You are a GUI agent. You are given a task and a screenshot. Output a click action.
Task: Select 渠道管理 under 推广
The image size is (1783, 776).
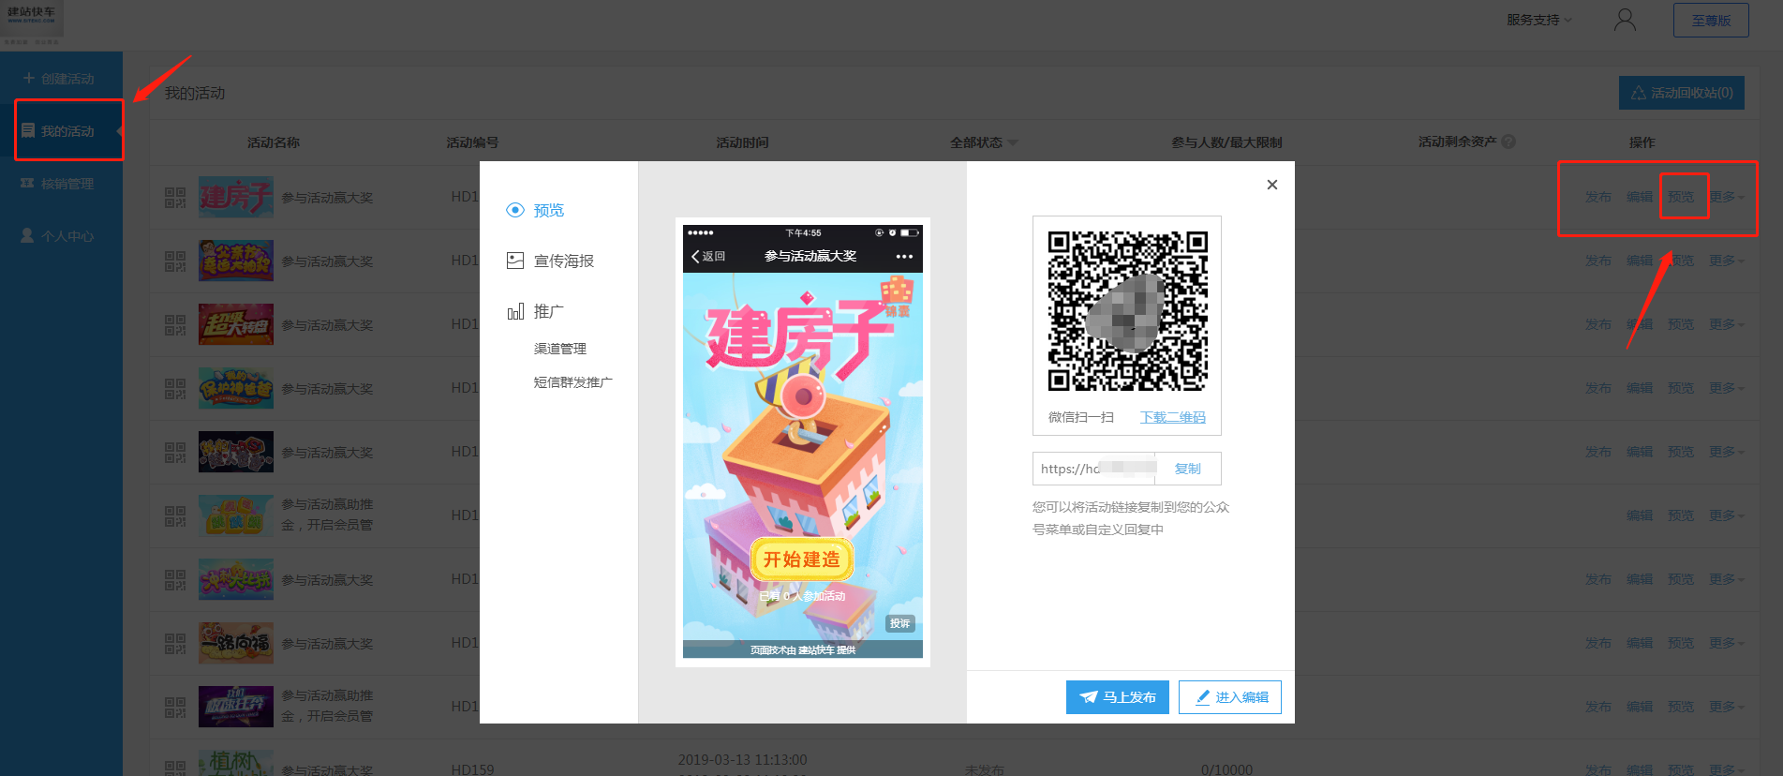(x=560, y=349)
